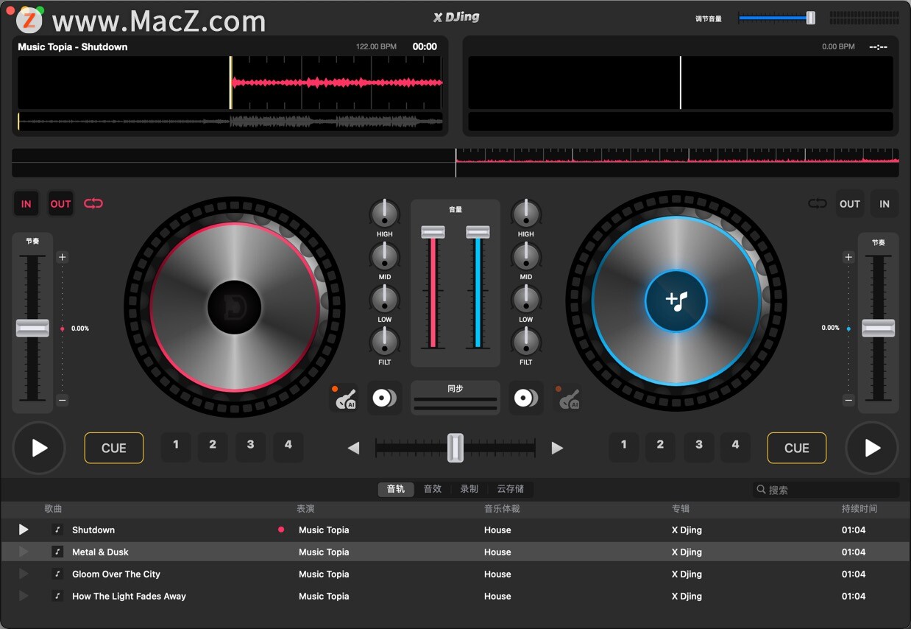This screenshot has height=629, width=911.
Task: Toggle the right deck loop icon
Action: click(x=817, y=204)
